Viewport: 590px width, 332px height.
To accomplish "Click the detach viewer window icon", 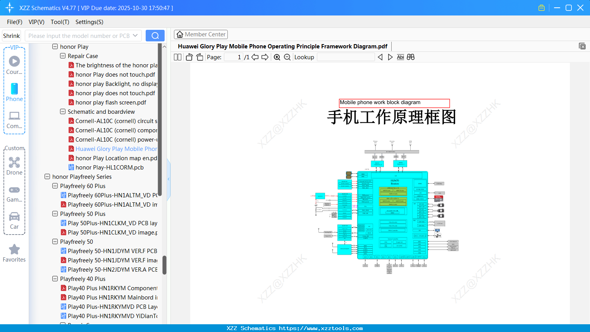I will coord(582,46).
